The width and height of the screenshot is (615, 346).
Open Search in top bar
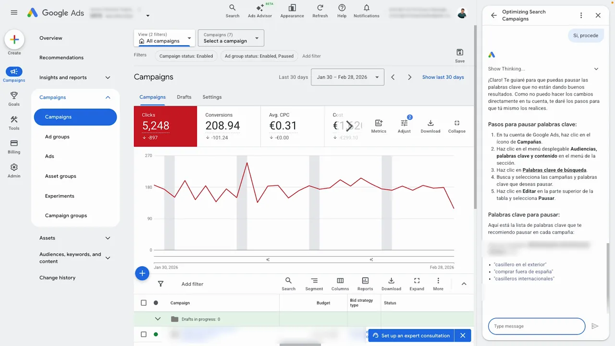(x=233, y=11)
